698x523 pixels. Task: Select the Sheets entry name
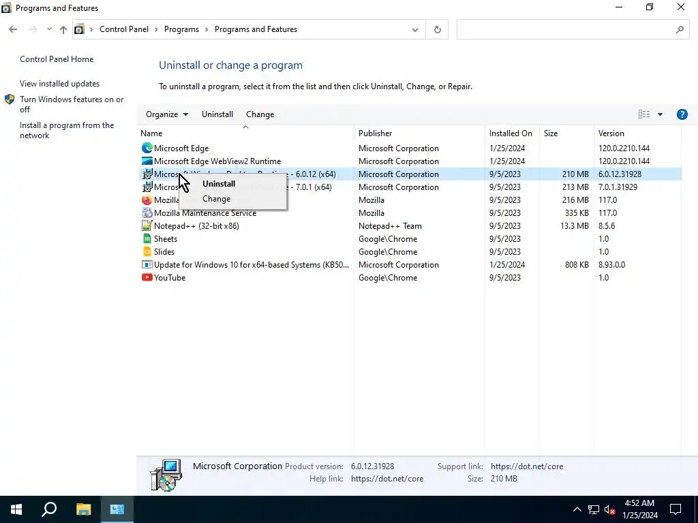(x=166, y=239)
